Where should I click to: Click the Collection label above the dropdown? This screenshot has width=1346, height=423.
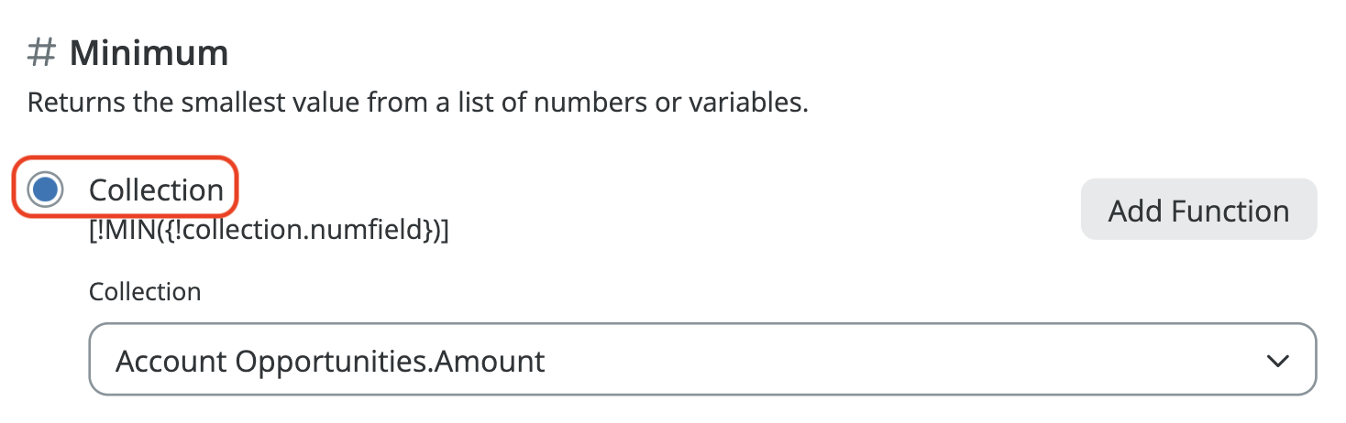click(x=145, y=292)
